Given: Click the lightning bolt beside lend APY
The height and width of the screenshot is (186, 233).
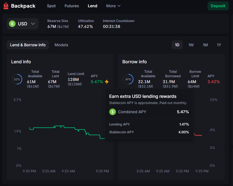Looking at the screenshot, I should pos(107,82).
